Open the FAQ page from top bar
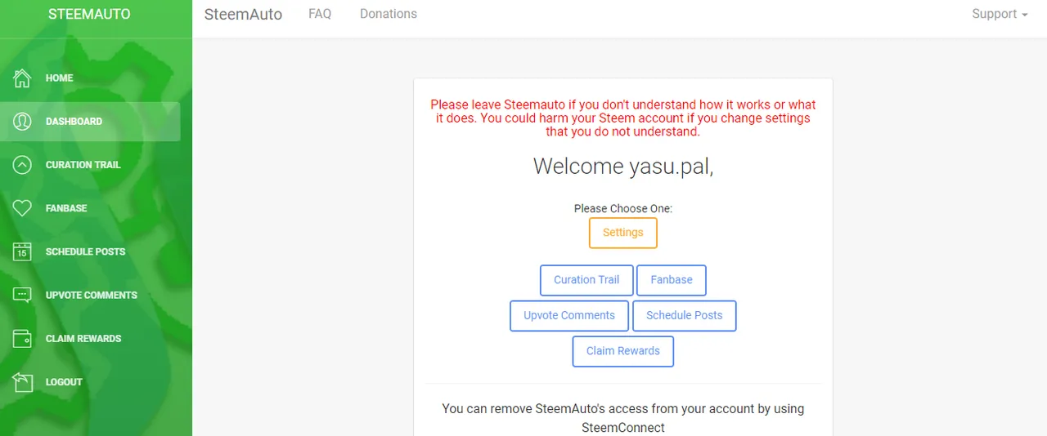 [320, 14]
